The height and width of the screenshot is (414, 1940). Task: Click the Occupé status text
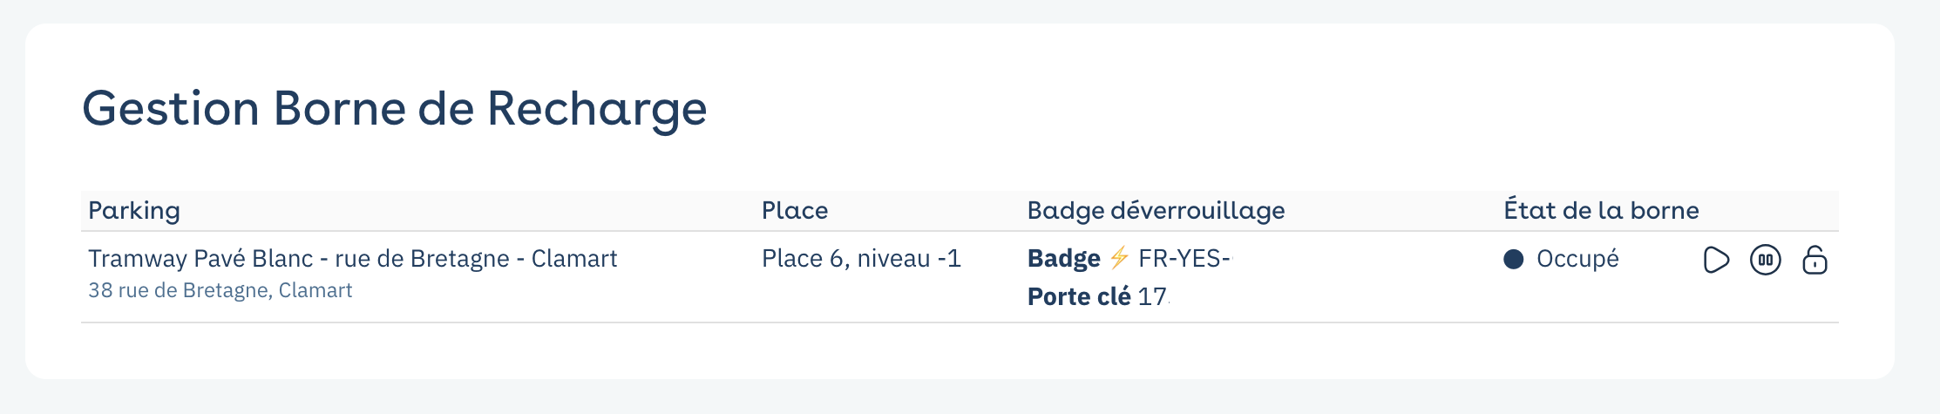pyautogui.click(x=1577, y=258)
